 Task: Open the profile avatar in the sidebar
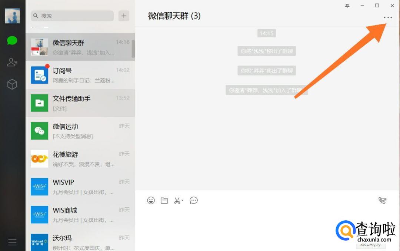pos(12,16)
